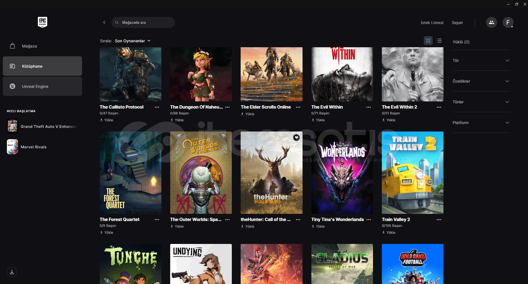Open options menu for The Forest Quartet

click(157, 220)
